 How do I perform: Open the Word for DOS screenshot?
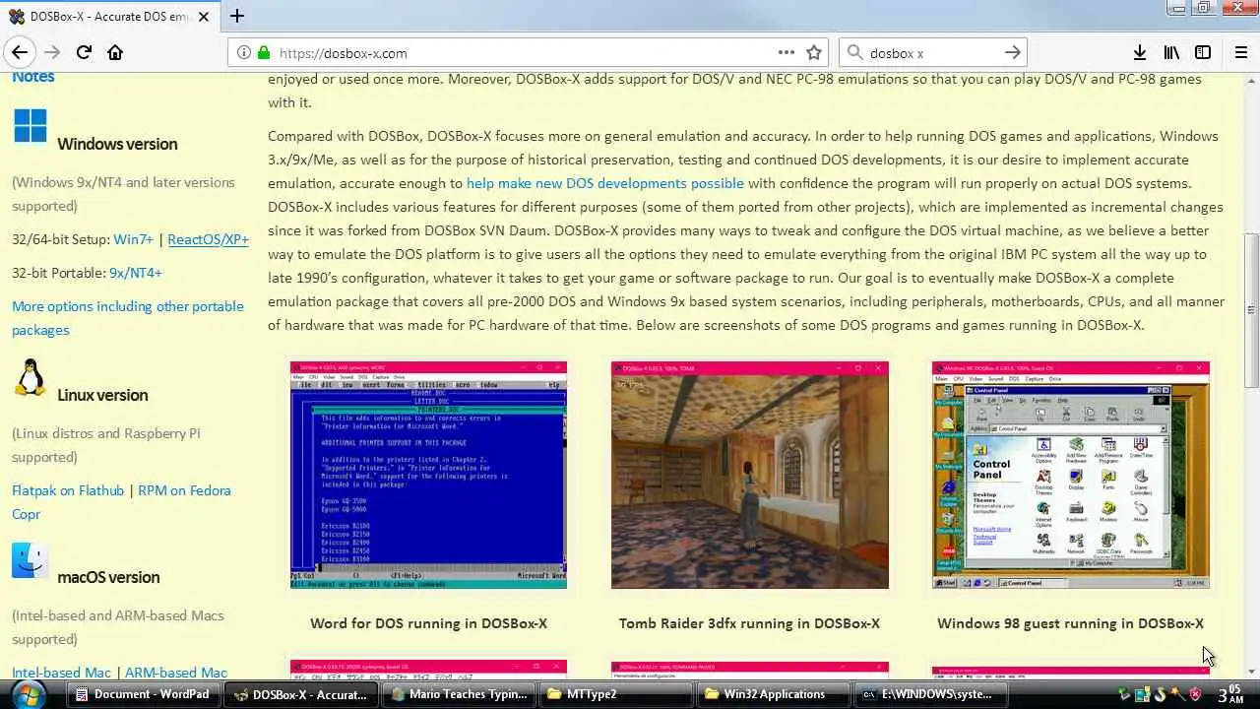[x=428, y=475]
